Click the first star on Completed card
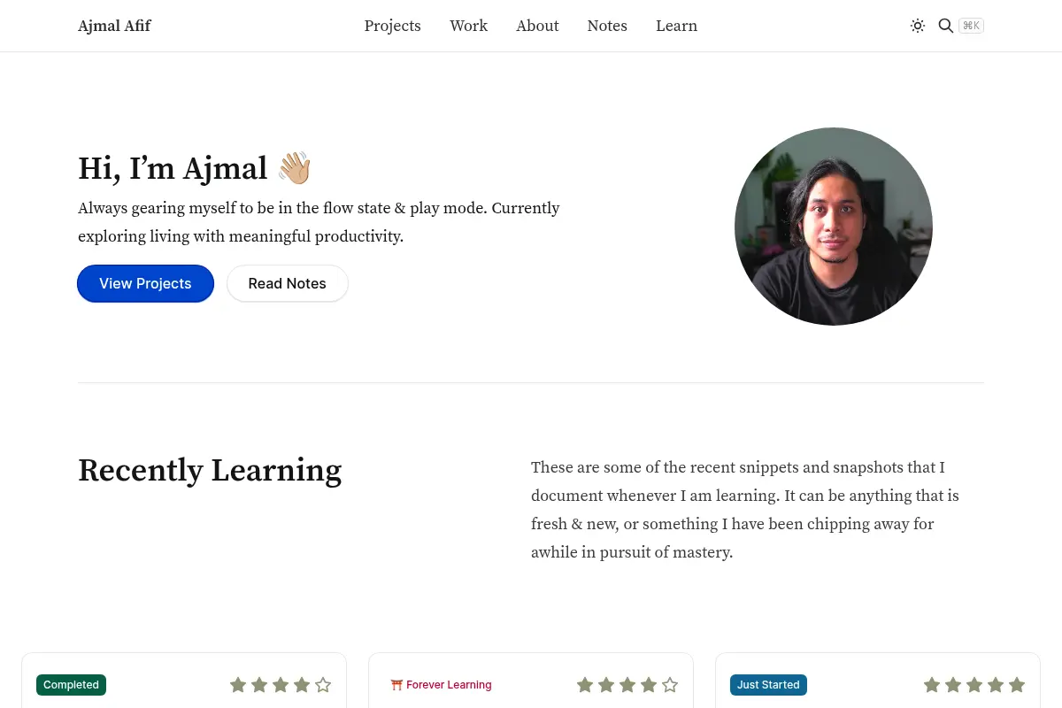The image size is (1062, 708). [238, 685]
